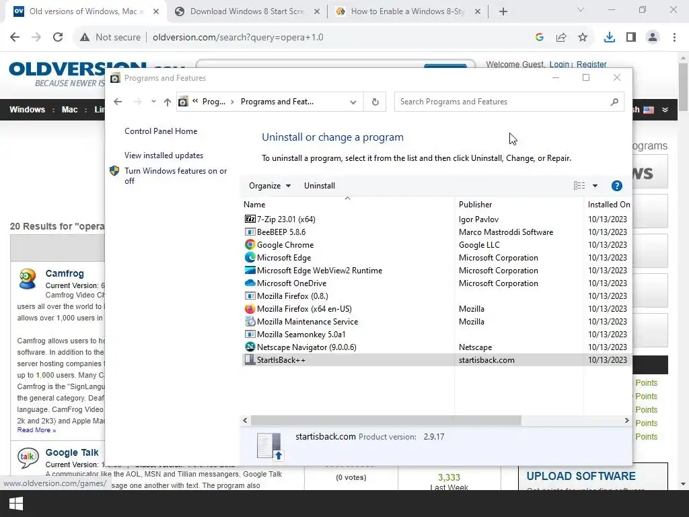The height and width of the screenshot is (517, 689).
Task: Open Turn Windows features on or off
Action: point(176,176)
